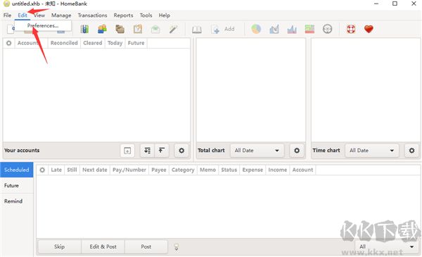Sort by the Next date column header

coord(95,170)
